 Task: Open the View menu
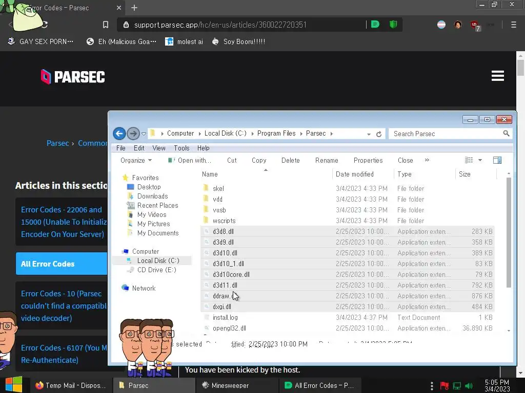coord(159,148)
